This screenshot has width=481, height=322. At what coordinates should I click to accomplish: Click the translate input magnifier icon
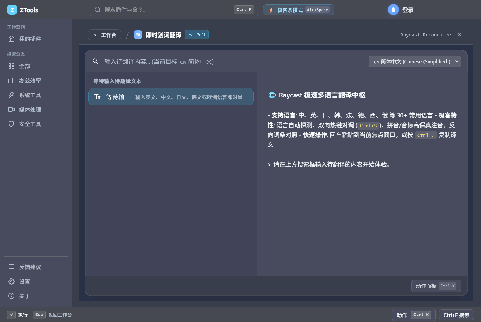click(95, 61)
